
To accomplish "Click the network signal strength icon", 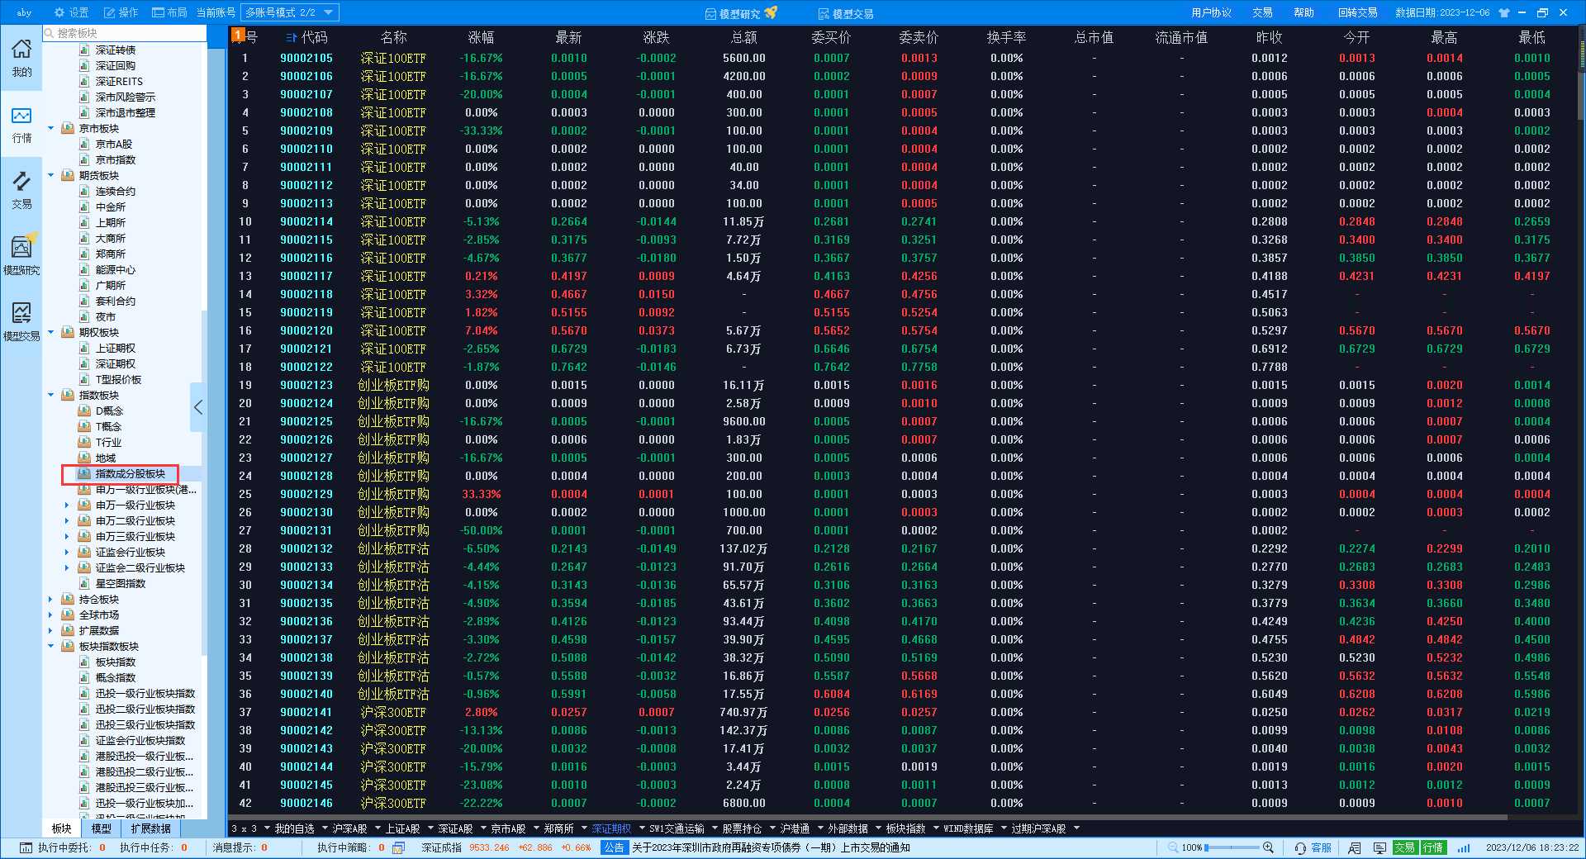I will 1464,848.
